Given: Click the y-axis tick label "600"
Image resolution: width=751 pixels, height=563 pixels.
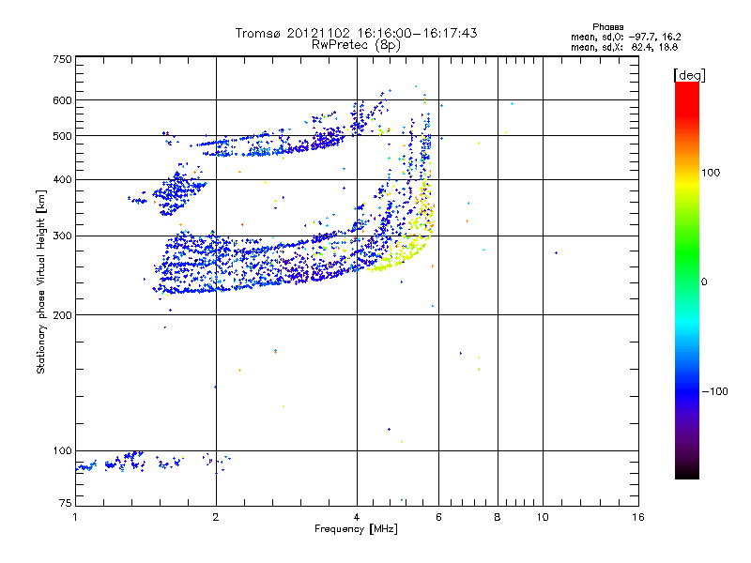Looking at the screenshot, I should (x=62, y=100).
